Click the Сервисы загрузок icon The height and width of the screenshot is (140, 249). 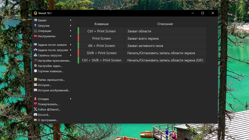[x=35, y=55]
